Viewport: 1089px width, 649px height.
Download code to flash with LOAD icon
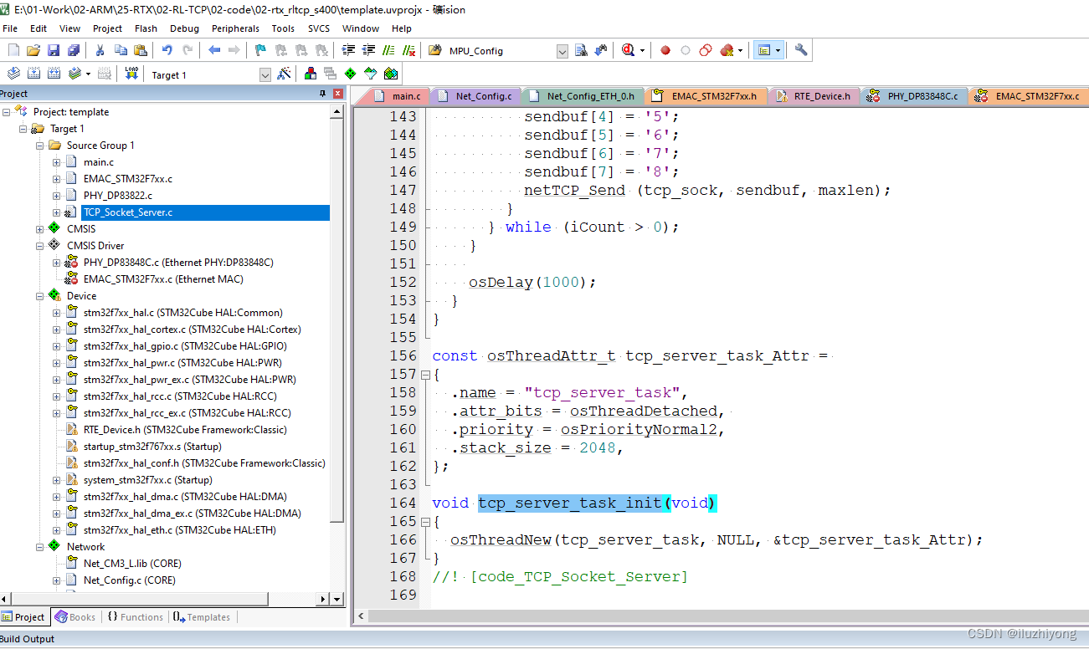click(131, 74)
